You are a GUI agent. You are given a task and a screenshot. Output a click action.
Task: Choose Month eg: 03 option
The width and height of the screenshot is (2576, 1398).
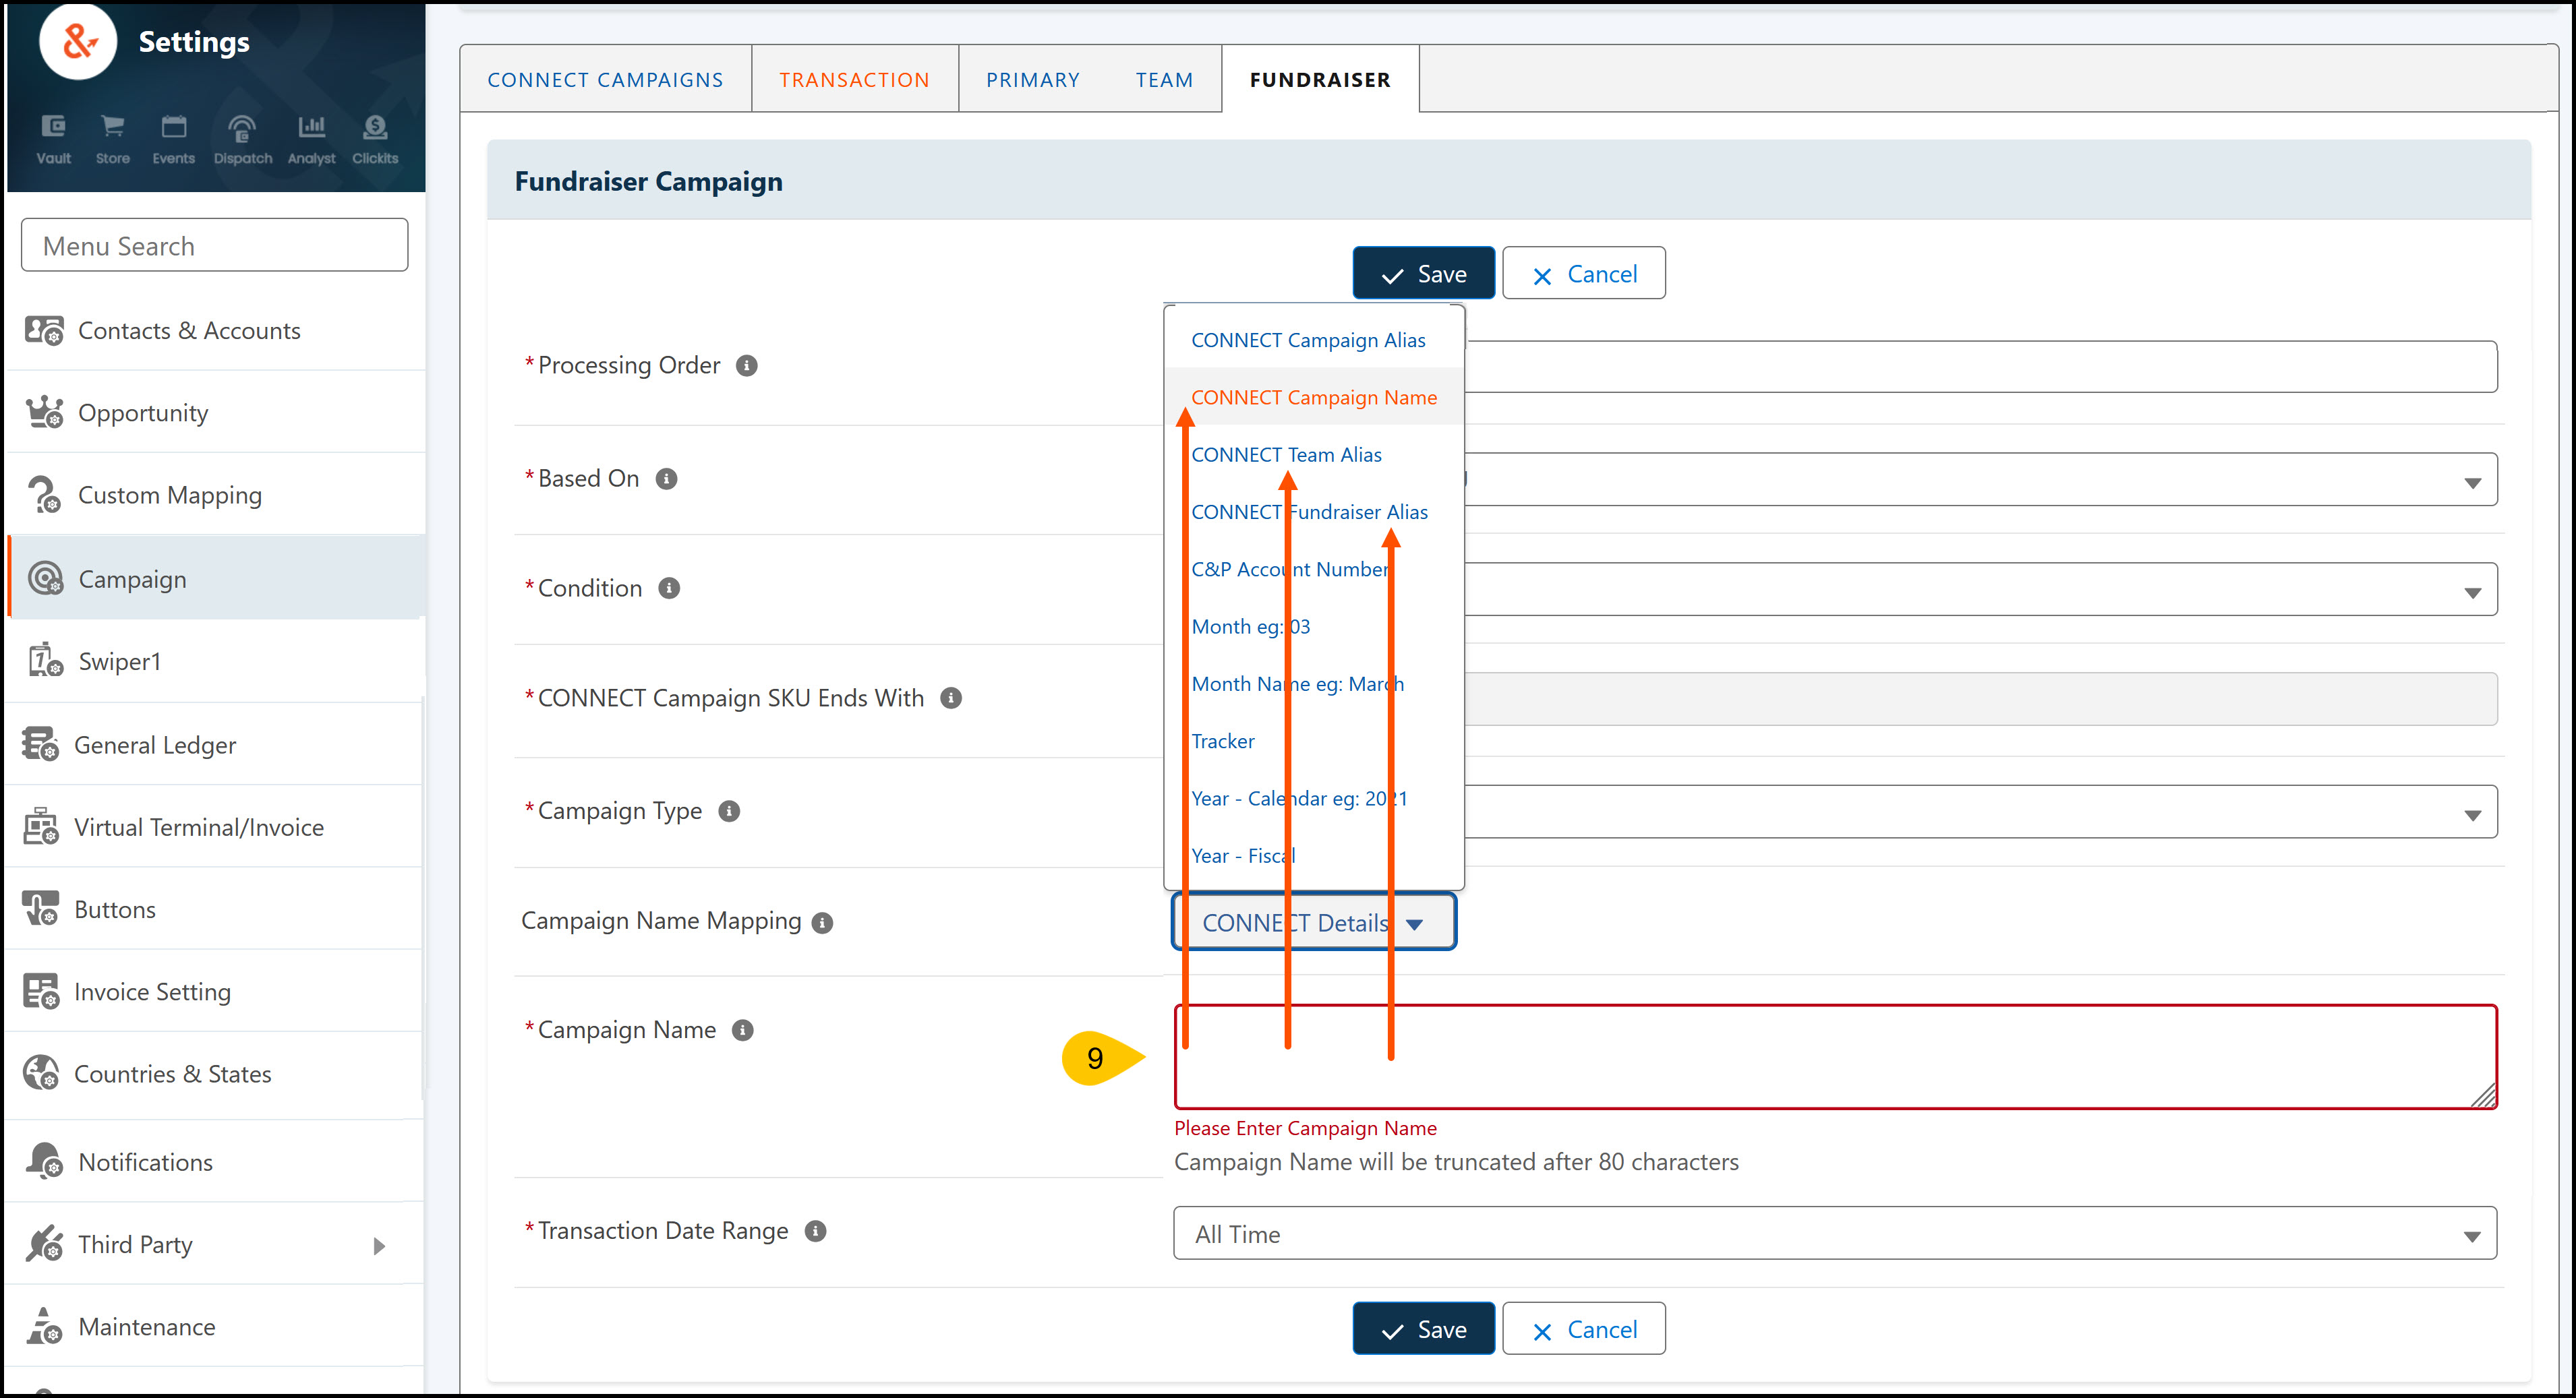[1314, 627]
